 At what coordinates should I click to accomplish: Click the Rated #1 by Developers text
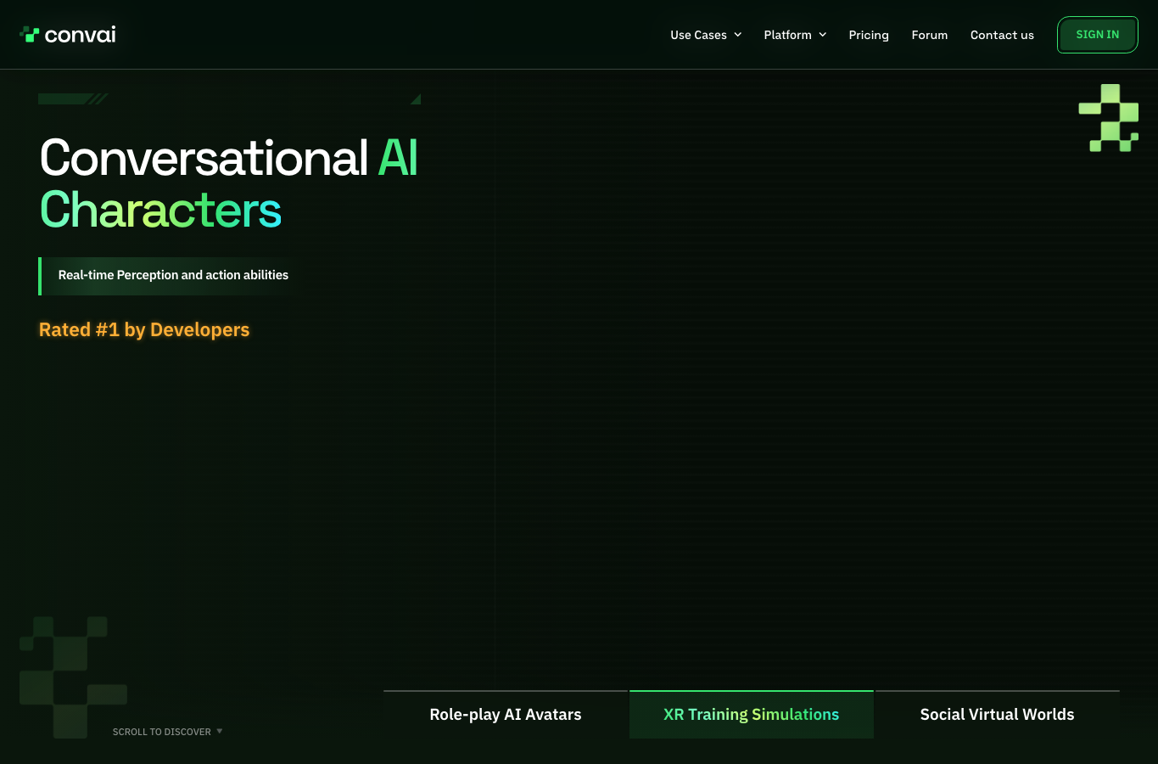click(144, 329)
